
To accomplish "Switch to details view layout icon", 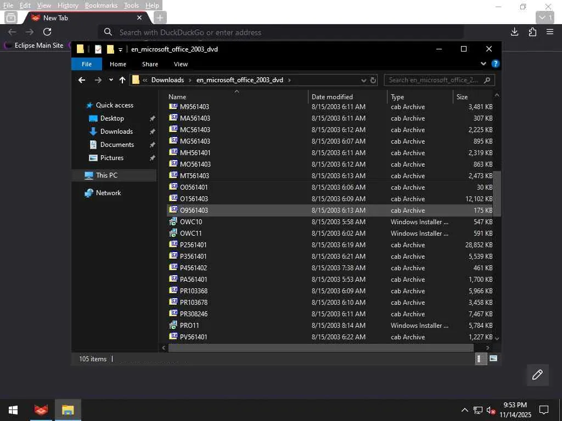I will point(480,359).
